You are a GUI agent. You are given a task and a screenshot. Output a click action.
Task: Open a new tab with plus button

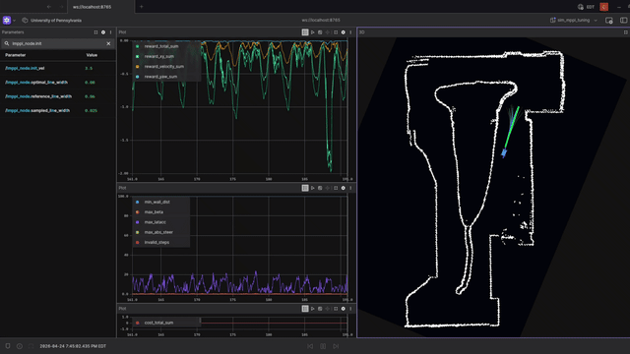click(x=141, y=7)
